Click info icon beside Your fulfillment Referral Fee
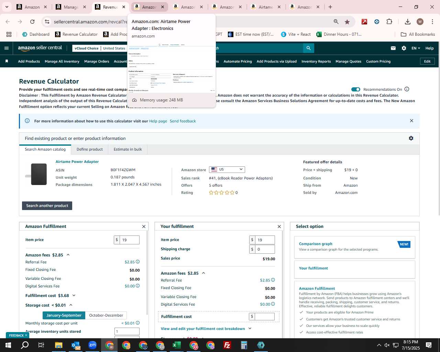The width and height of the screenshot is (440, 352). [x=273, y=280]
